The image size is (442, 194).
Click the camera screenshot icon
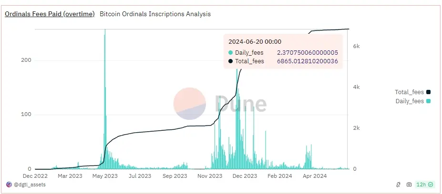click(x=409, y=184)
